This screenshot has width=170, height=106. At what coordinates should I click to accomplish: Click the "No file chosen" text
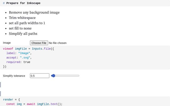58,43
